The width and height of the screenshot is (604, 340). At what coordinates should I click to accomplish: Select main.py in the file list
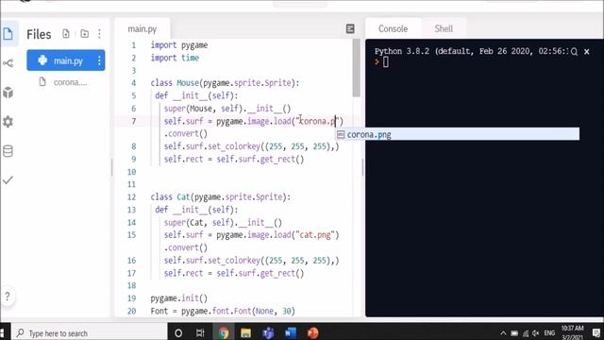66,60
